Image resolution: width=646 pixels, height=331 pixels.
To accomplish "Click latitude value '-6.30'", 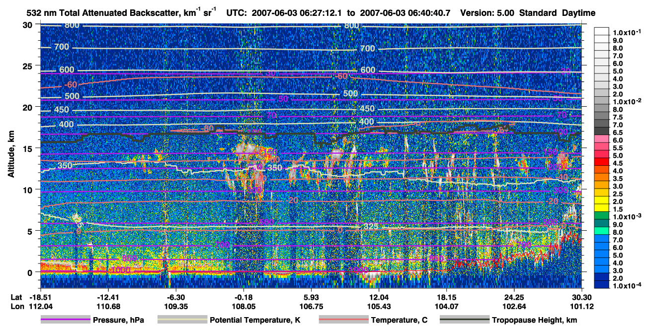I will [x=175, y=297].
